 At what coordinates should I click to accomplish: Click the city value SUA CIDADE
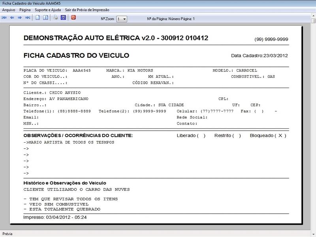[171, 105]
